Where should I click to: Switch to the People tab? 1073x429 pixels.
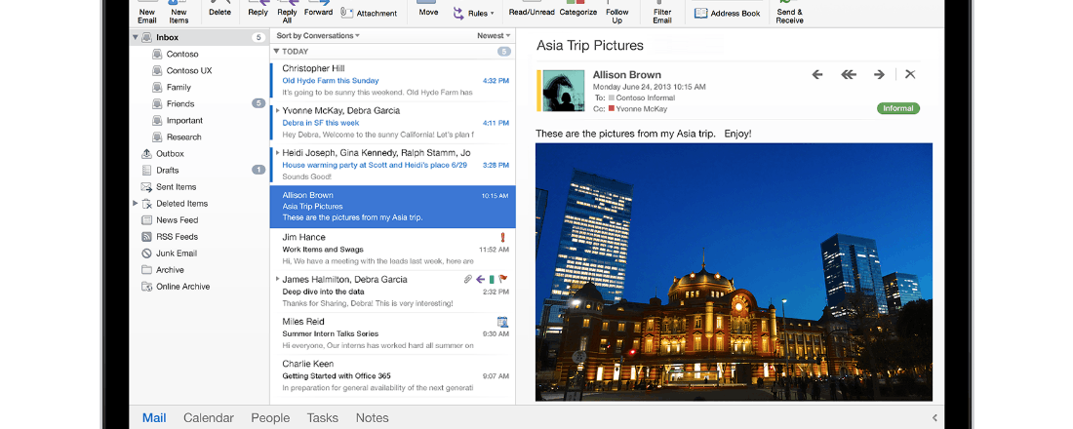click(270, 417)
